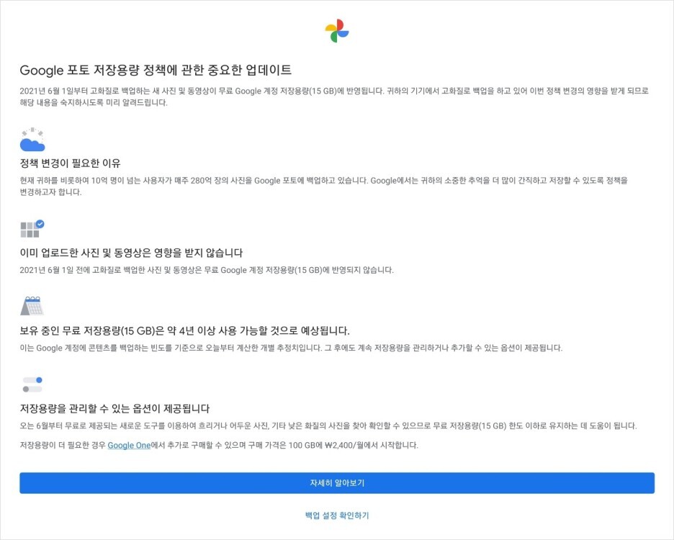Click the text starting 이는 Google 계정에 콘텐츠를
This screenshot has width=674, height=540.
click(x=291, y=348)
